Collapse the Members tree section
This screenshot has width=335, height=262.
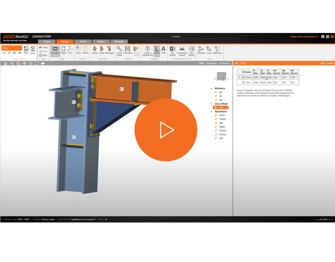pos(212,88)
